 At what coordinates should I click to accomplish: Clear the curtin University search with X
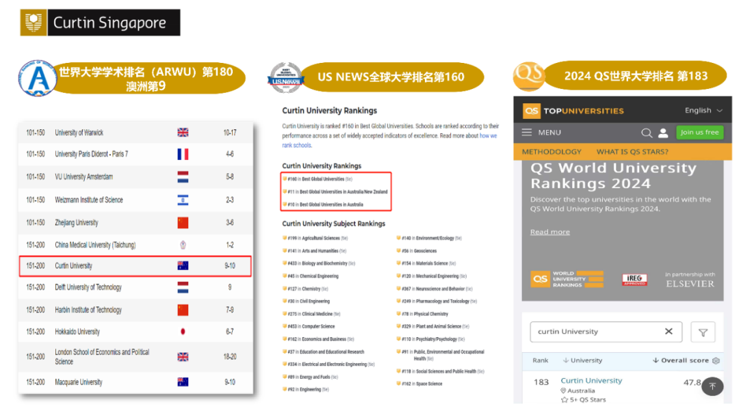[669, 331]
